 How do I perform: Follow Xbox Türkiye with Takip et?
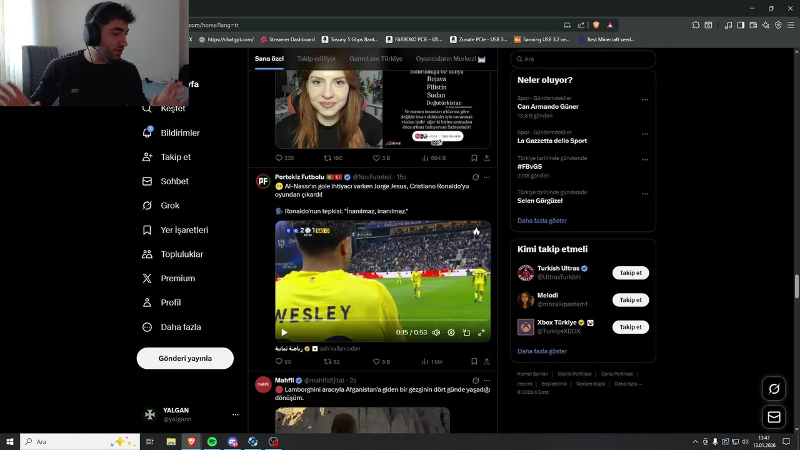pyautogui.click(x=631, y=327)
